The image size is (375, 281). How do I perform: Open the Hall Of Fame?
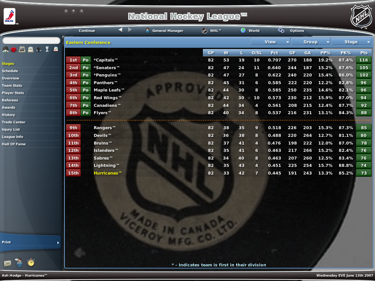[x=14, y=144]
